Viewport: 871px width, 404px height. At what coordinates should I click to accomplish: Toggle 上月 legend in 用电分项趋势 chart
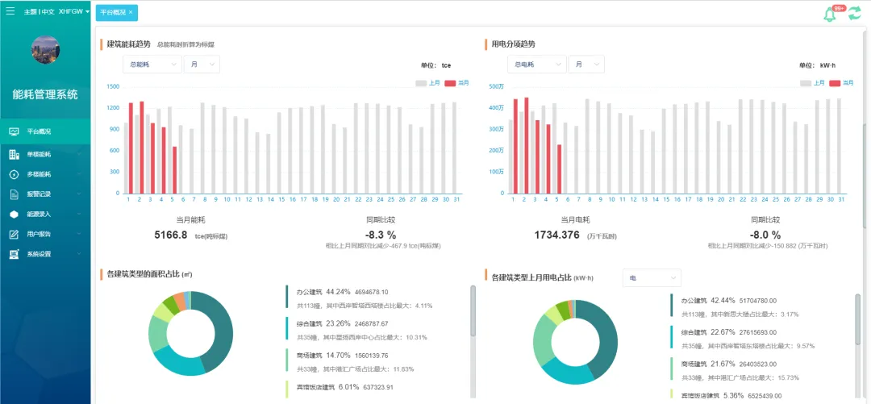[x=812, y=83]
